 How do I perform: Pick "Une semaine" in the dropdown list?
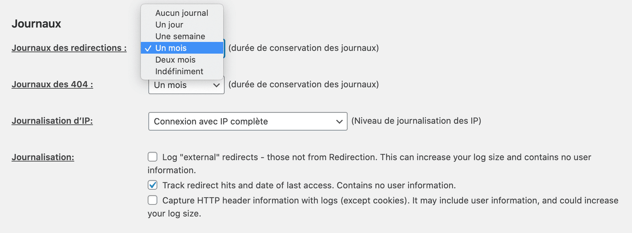click(180, 37)
